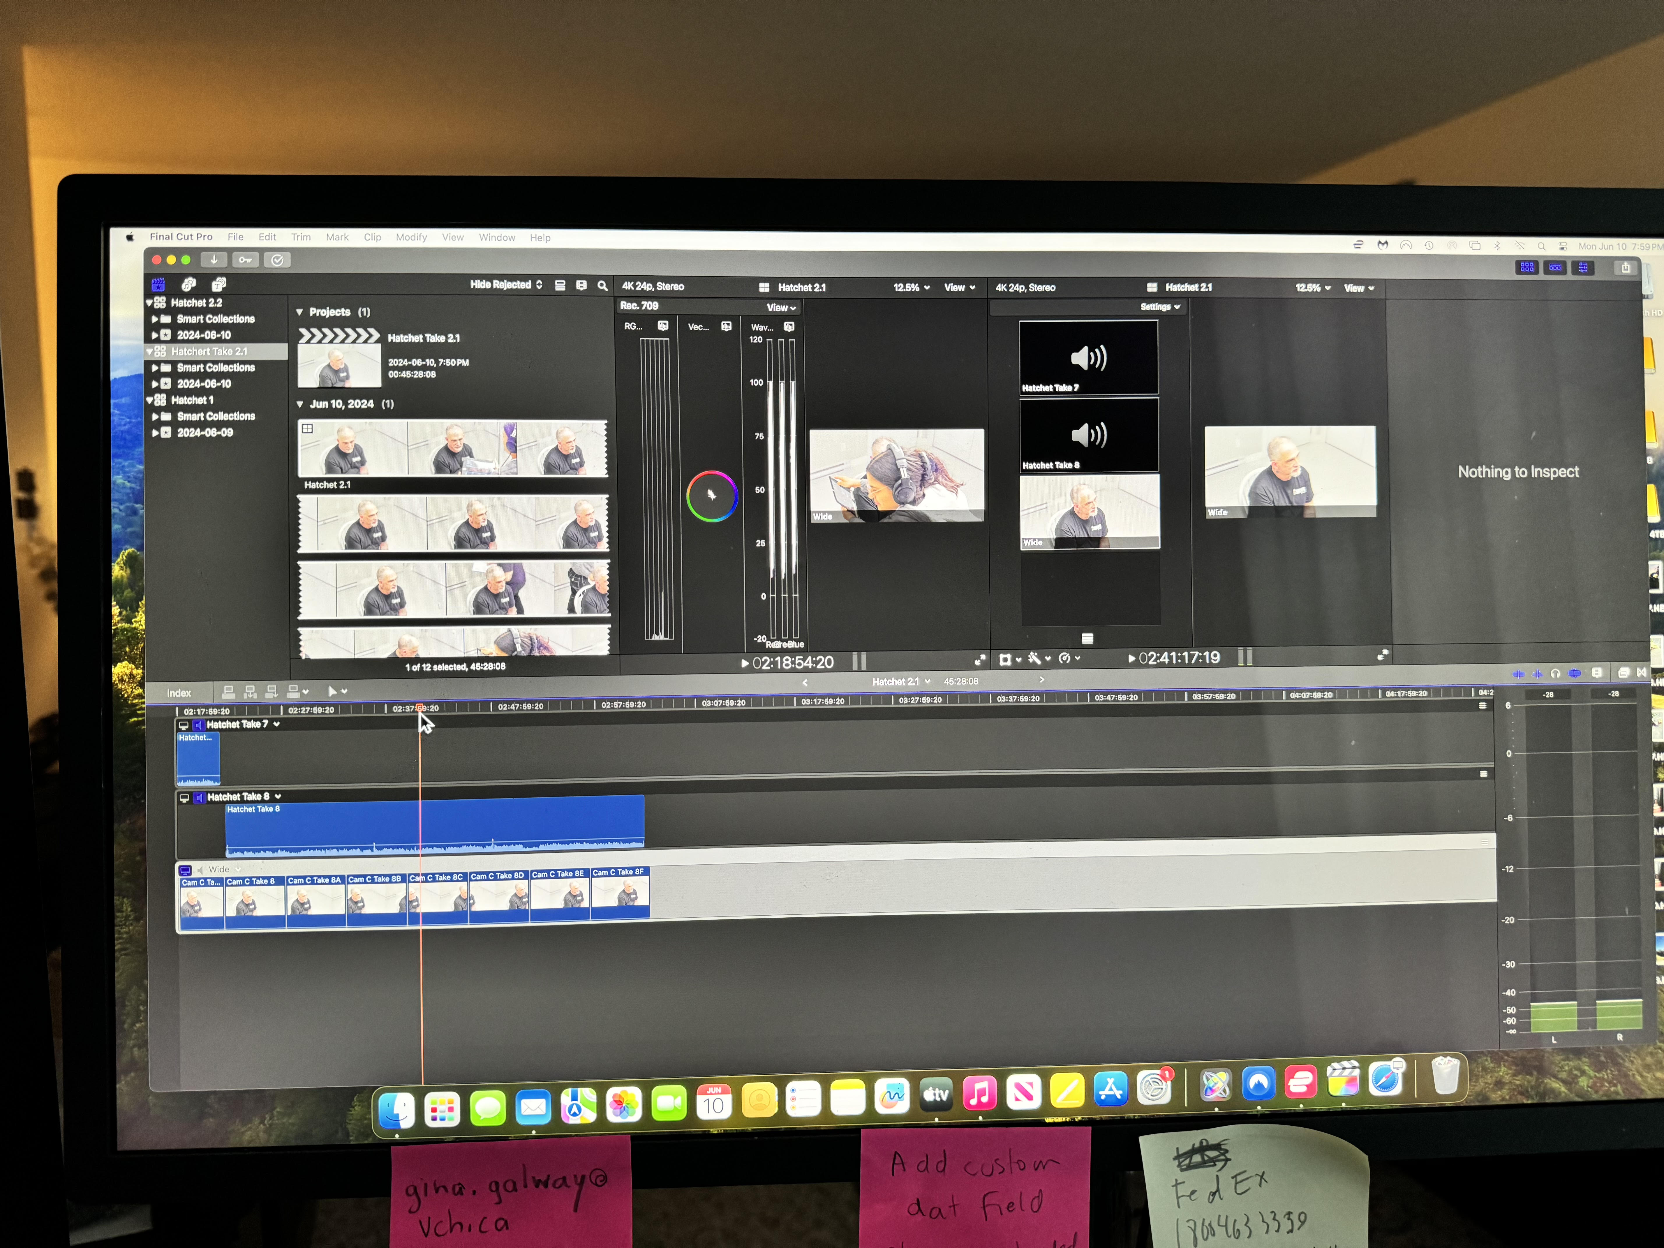
Task: Toggle video monitoring for Hatchet Take 8 angle
Action: [184, 797]
